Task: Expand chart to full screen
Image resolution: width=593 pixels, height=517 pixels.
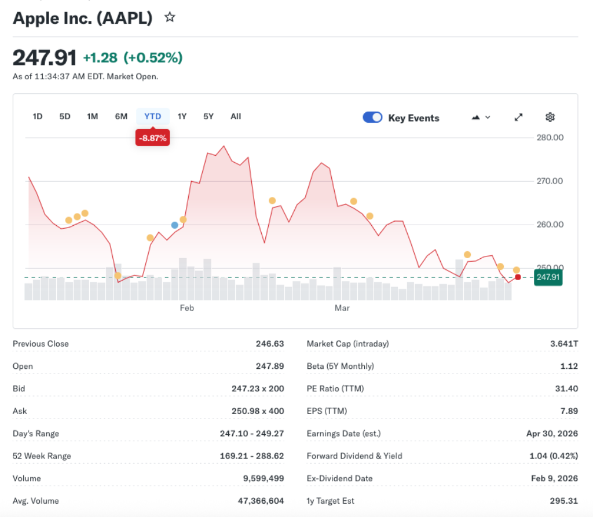Action: 519,118
